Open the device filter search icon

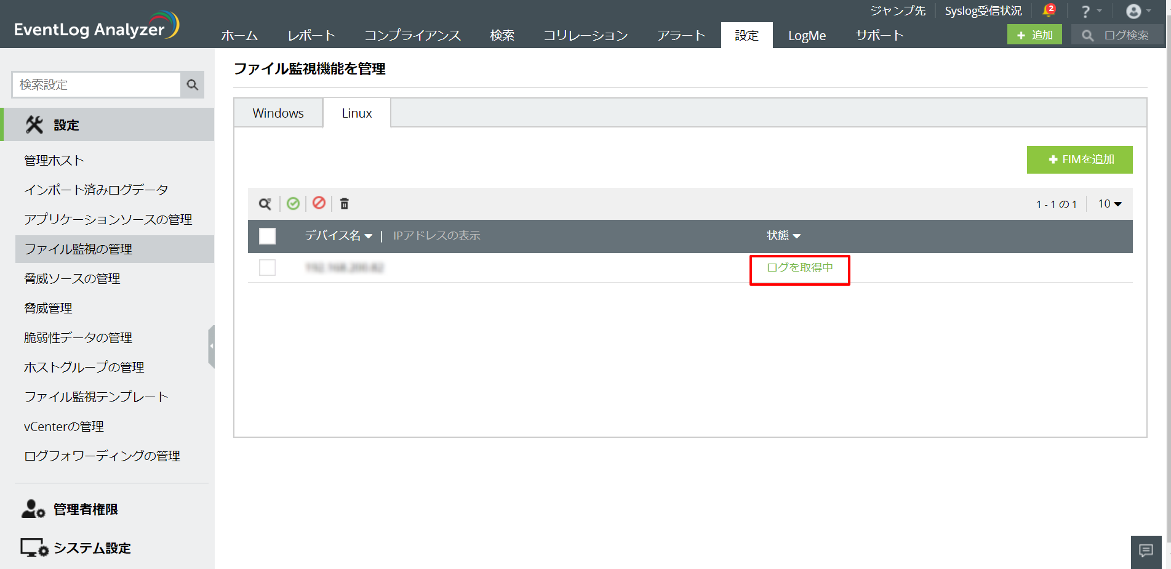click(265, 203)
